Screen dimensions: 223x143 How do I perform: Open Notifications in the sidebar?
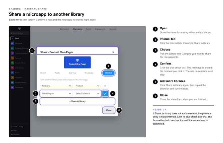pos(15,135)
